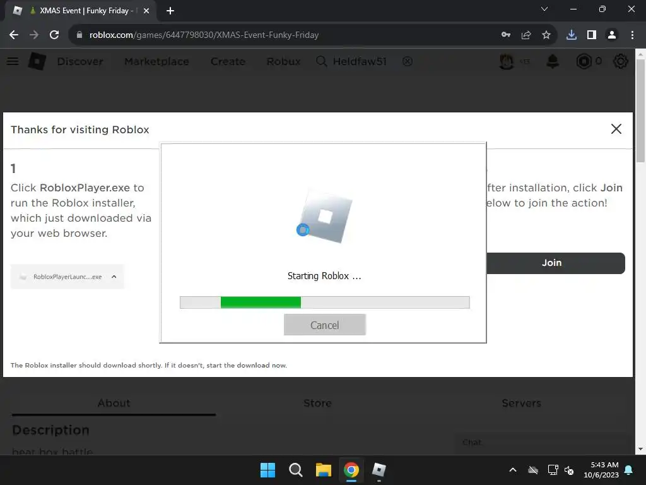Image resolution: width=646 pixels, height=485 pixels.
Task: Open the Robux balance icon
Action: [x=584, y=61]
